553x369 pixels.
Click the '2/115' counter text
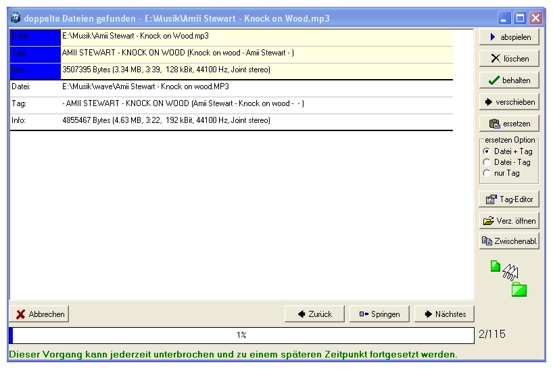tap(492, 334)
